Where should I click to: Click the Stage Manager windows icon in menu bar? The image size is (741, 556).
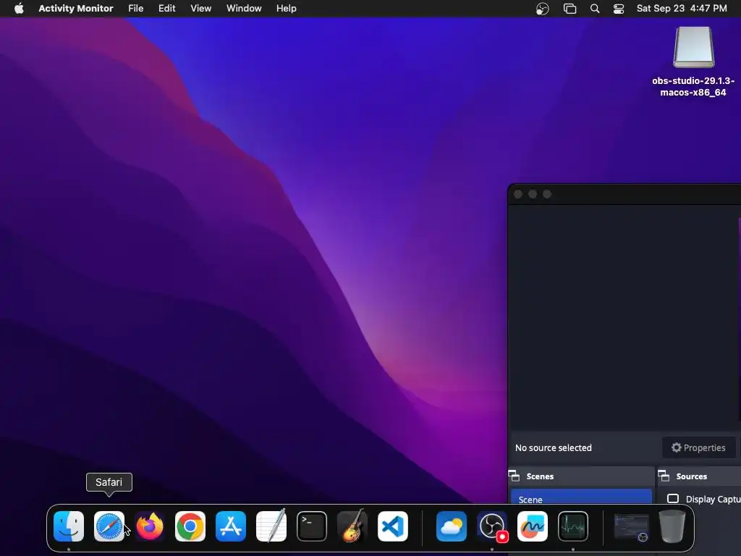[x=570, y=9]
